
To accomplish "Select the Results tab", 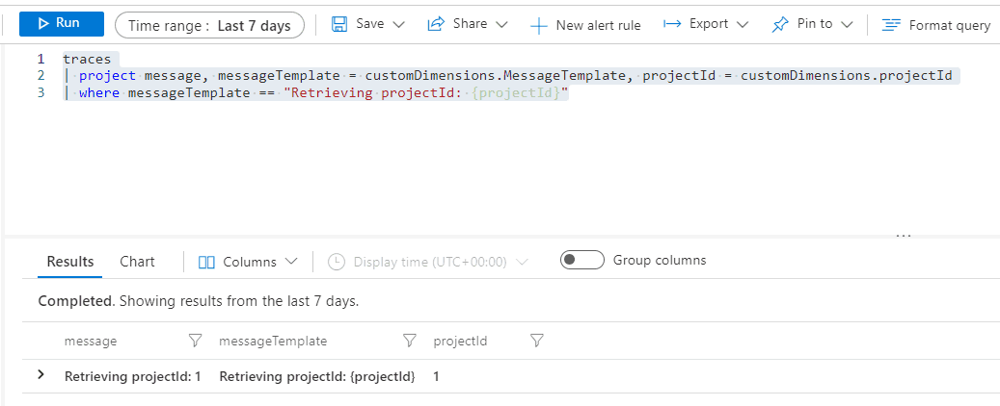I will (x=70, y=262).
